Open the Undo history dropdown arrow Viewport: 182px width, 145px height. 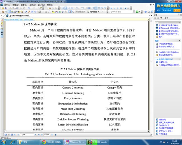tap(31, 8)
